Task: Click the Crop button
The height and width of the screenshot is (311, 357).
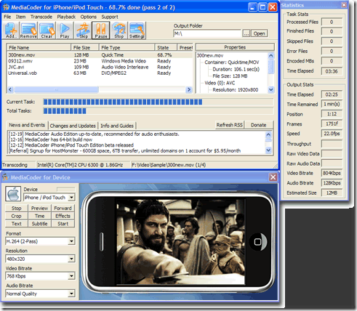Action: [16, 216]
